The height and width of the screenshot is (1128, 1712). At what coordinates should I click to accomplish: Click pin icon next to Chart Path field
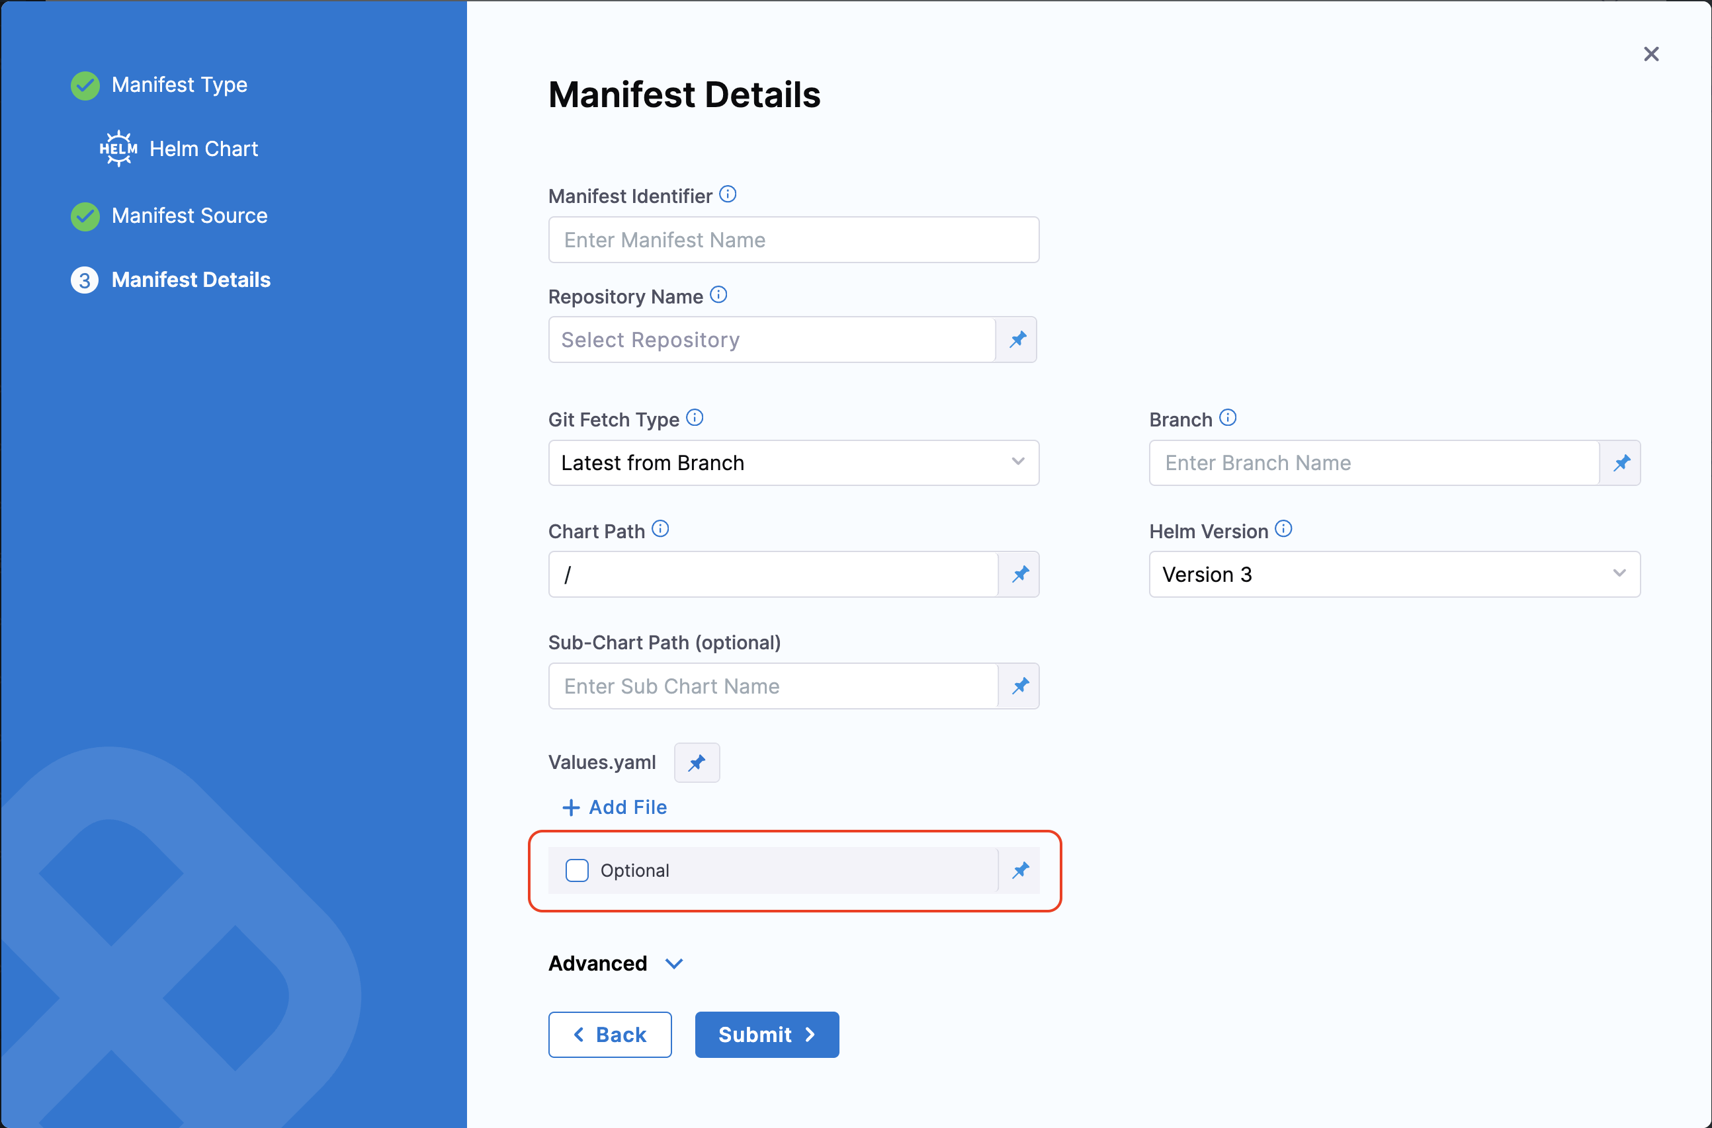[1019, 574]
